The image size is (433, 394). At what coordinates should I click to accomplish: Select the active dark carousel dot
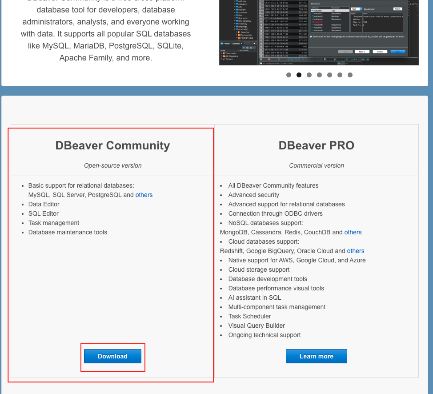pyautogui.click(x=299, y=75)
